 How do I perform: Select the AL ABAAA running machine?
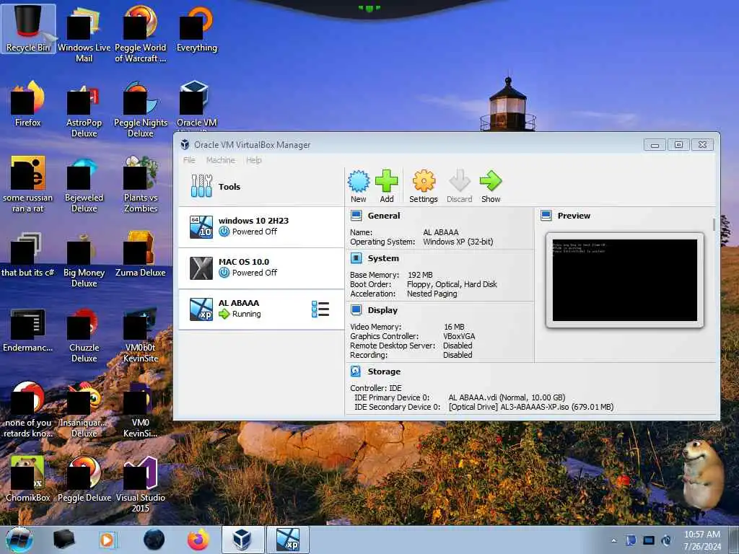click(x=261, y=309)
